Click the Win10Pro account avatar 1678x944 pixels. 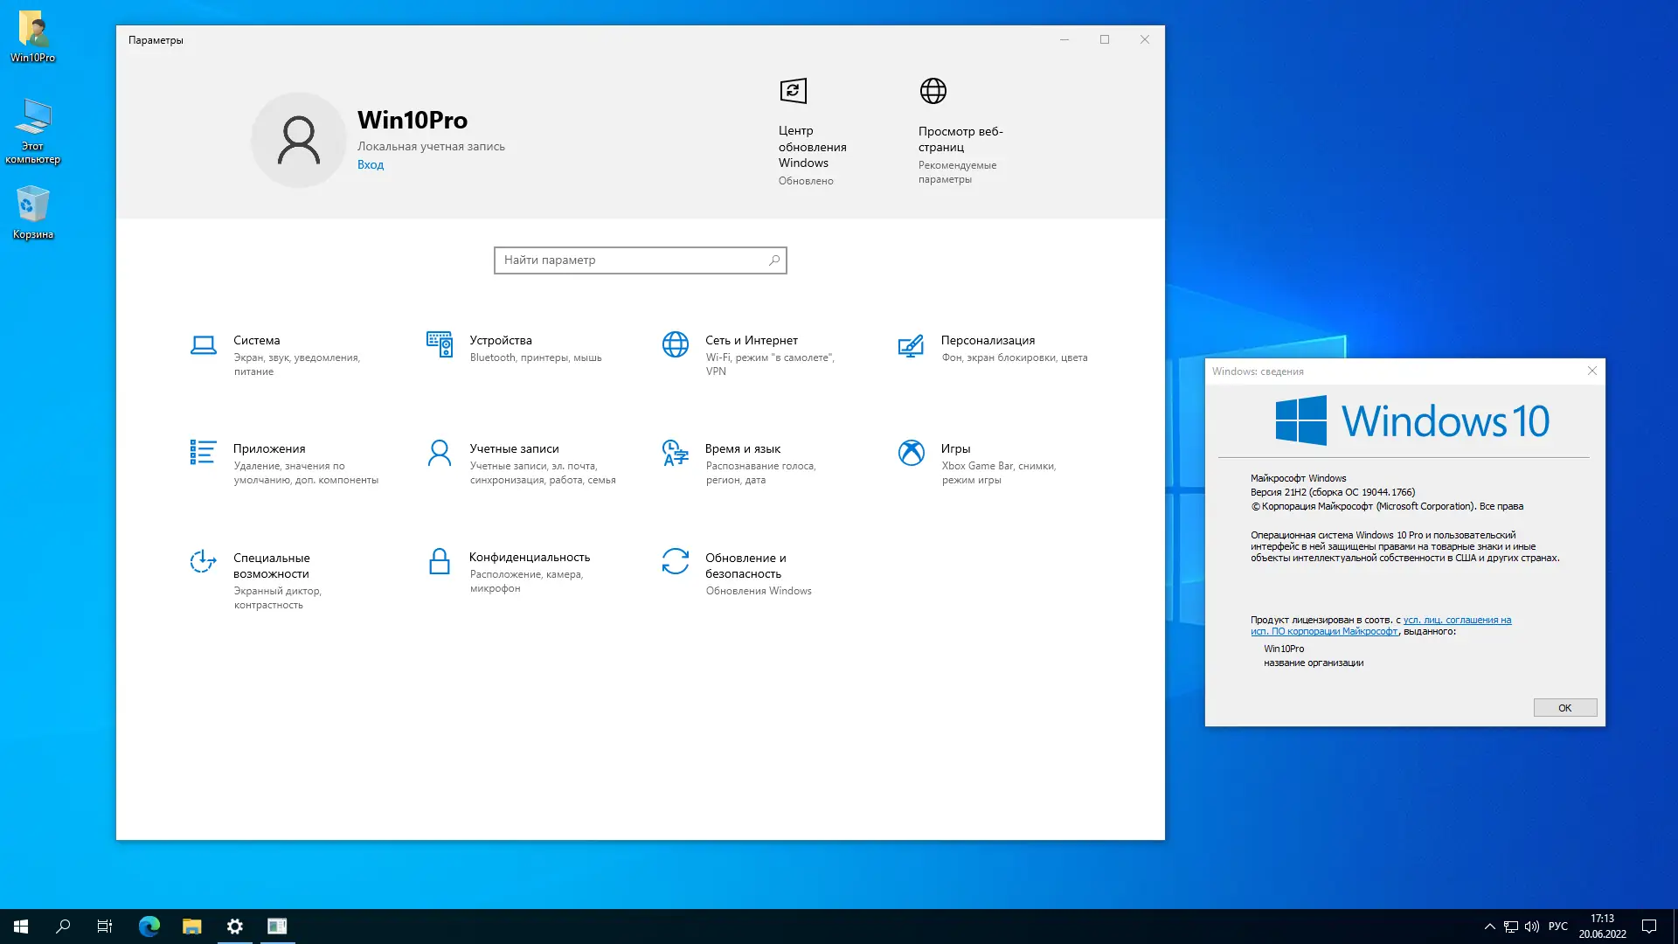(299, 140)
